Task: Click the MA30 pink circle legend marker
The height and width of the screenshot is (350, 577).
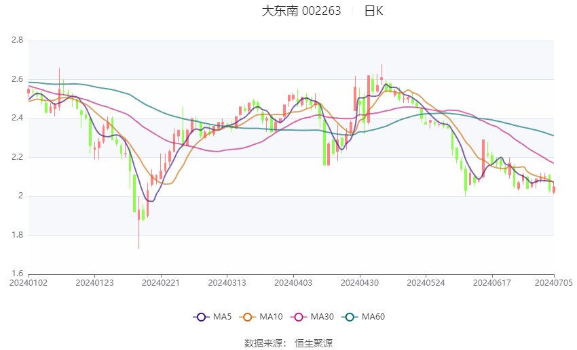Action: click(x=297, y=317)
